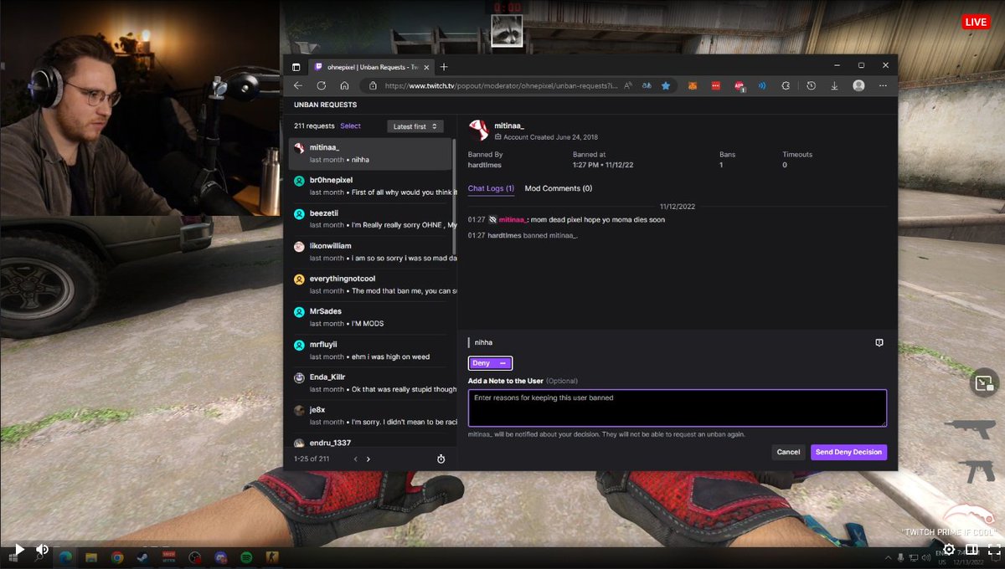View site security lock info
Image resolution: width=1005 pixels, height=569 pixels.
[x=373, y=85]
